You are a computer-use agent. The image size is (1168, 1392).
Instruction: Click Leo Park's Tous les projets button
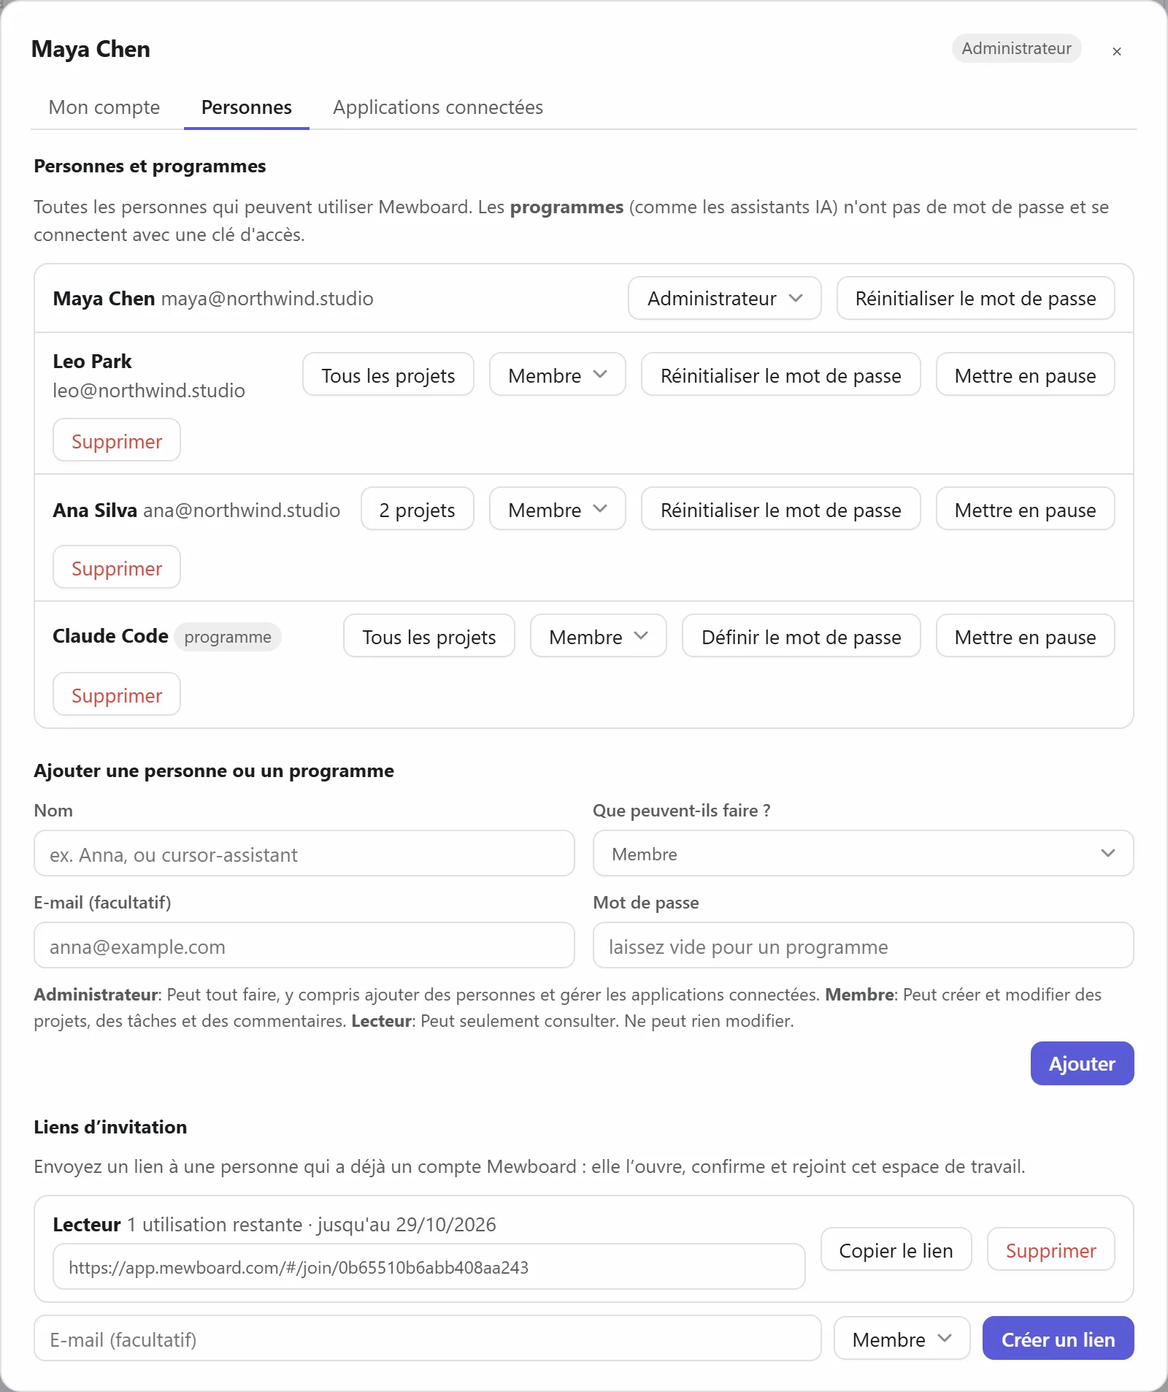point(388,375)
